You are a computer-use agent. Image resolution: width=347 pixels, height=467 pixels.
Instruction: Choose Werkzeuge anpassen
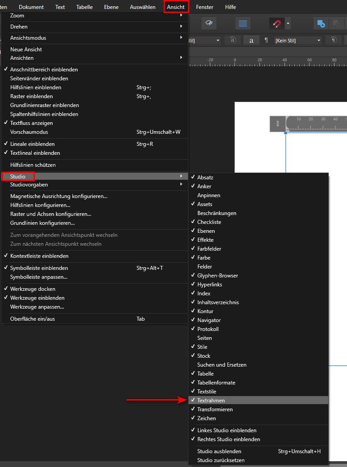(95, 307)
